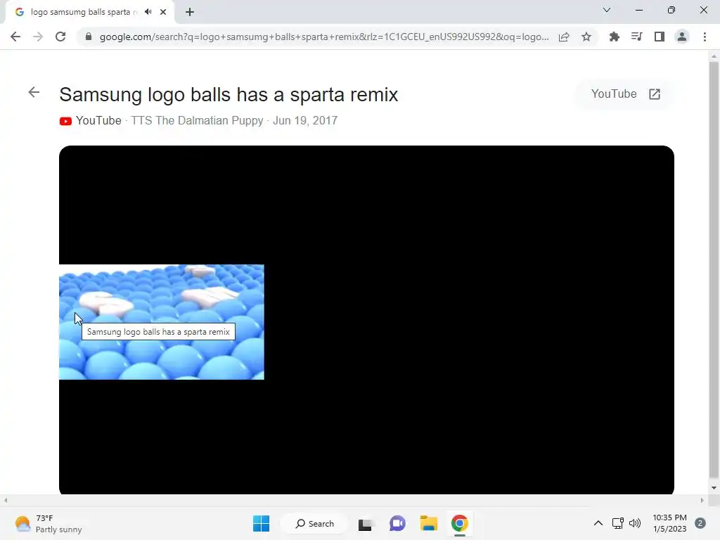Click the scroll up arrow
Viewport: 720px width, 540px height.
(x=714, y=56)
